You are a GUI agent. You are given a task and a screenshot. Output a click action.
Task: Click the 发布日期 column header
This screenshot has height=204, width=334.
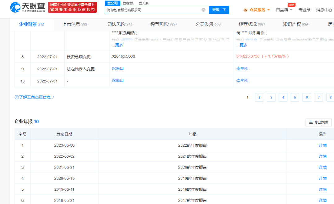tap(64, 134)
